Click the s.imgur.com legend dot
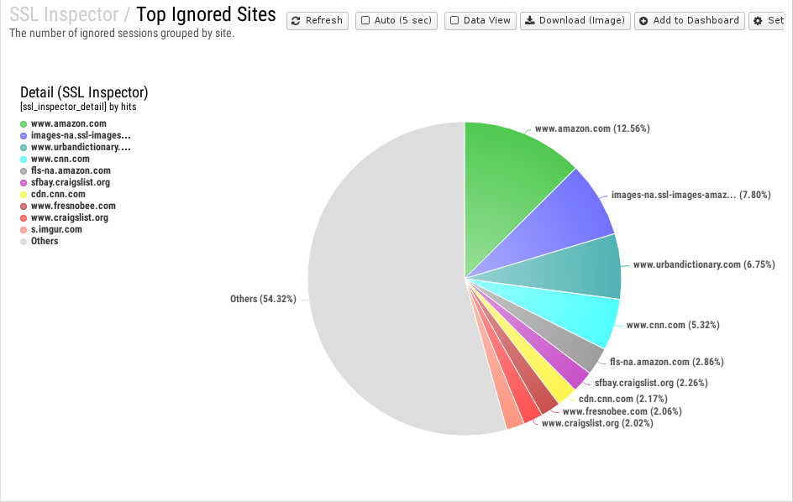793x502 pixels. tap(24, 229)
